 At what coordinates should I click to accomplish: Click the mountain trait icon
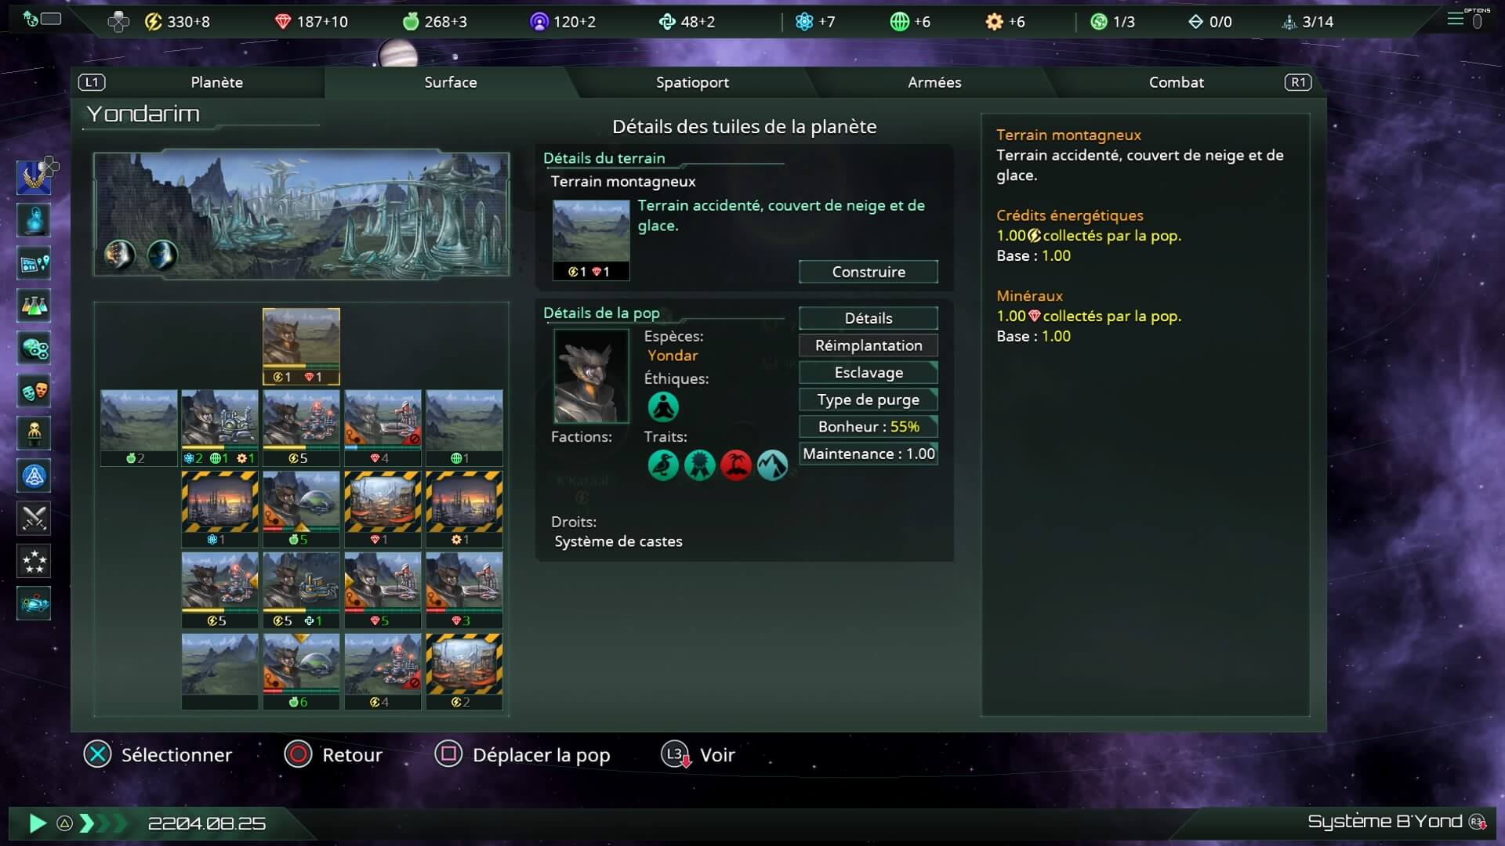[x=772, y=465]
